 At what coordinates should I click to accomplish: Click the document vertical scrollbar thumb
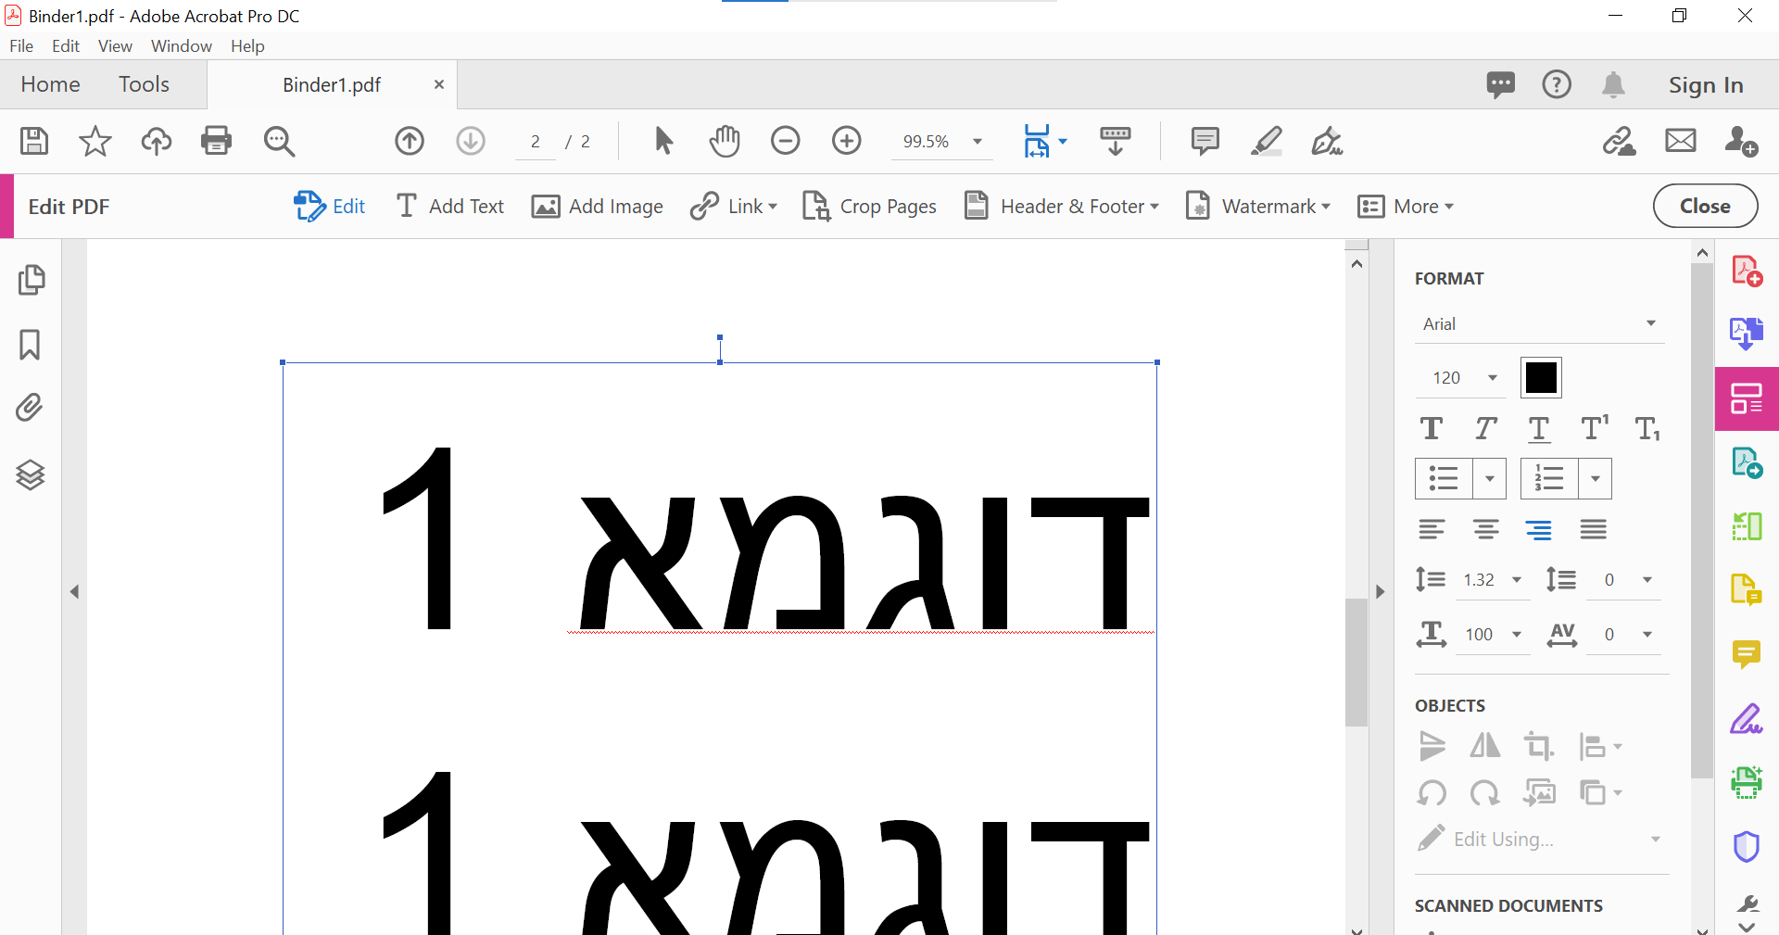coord(1356,663)
